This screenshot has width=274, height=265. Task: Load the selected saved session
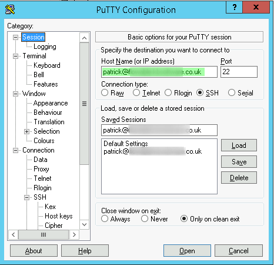[x=239, y=145]
